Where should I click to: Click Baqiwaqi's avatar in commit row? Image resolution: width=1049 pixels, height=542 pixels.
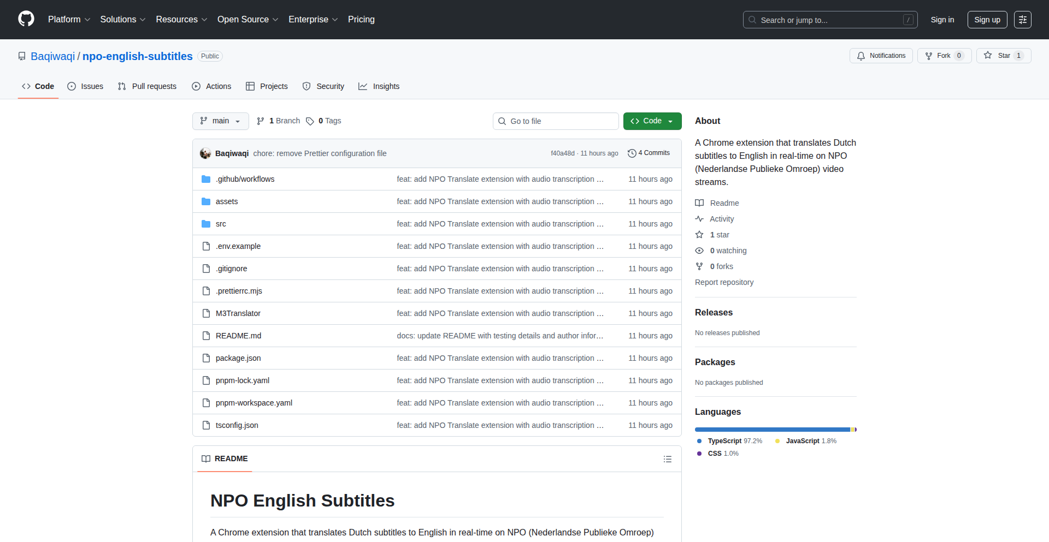tap(205, 153)
